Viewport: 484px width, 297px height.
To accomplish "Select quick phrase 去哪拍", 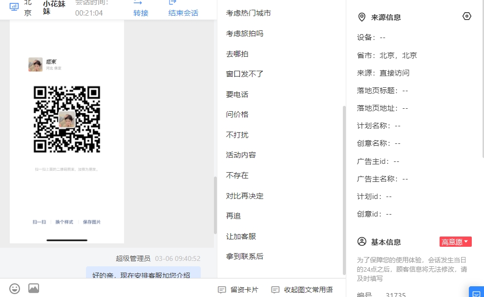I will (x=237, y=54).
